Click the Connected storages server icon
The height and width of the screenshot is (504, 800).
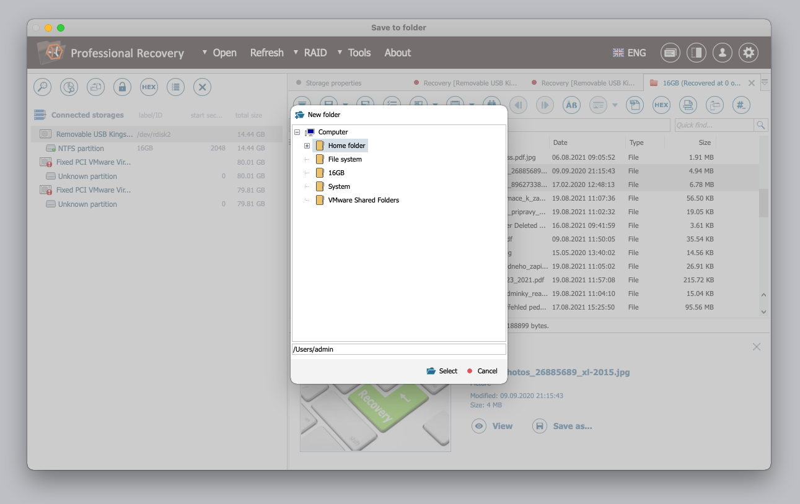[40, 115]
